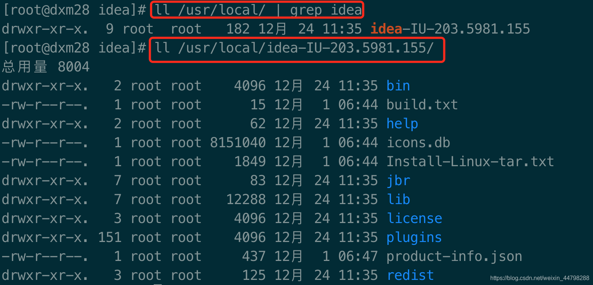593x285 pixels.
Task: Click the bin directory name
Action: [398, 86]
